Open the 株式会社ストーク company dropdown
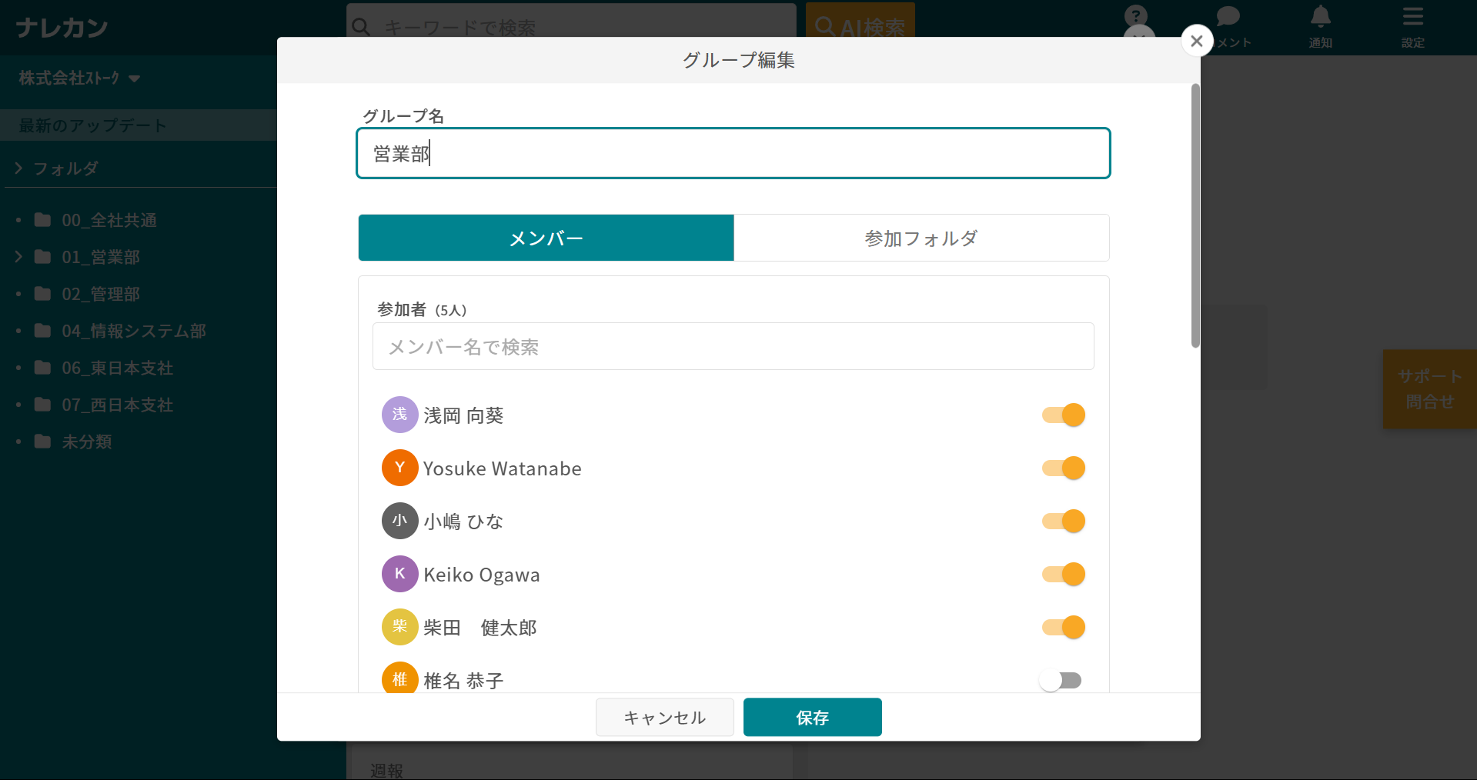 coord(79,78)
